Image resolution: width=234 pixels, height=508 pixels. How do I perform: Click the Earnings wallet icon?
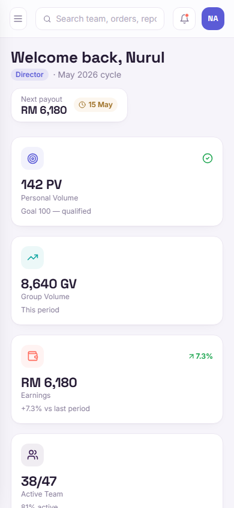[x=32, y=356]
